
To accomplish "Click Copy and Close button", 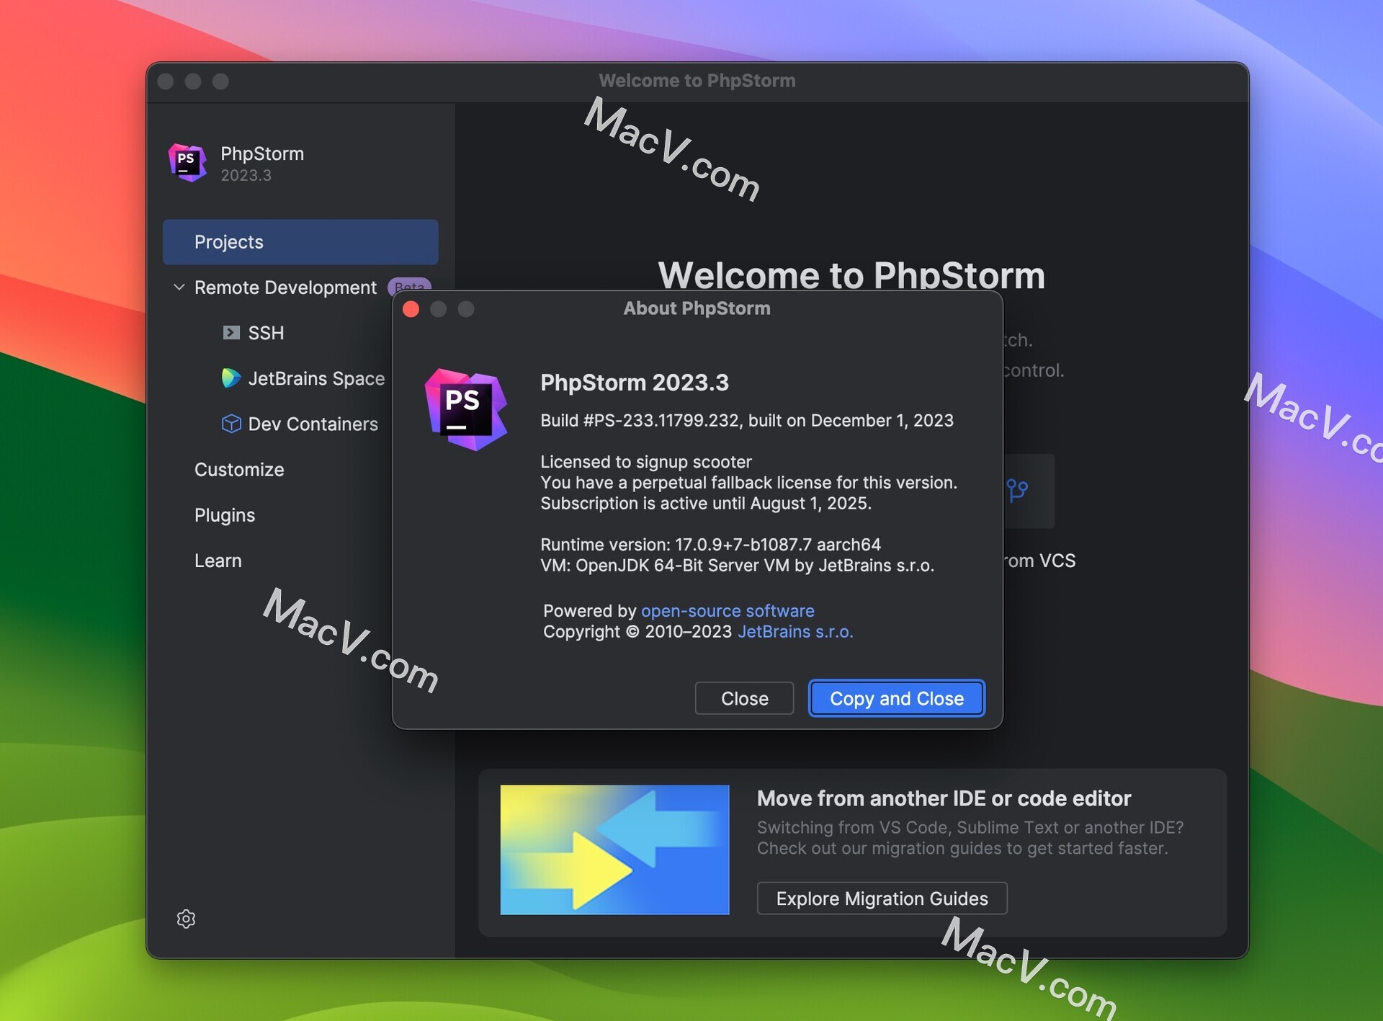I will pos(897,698).
